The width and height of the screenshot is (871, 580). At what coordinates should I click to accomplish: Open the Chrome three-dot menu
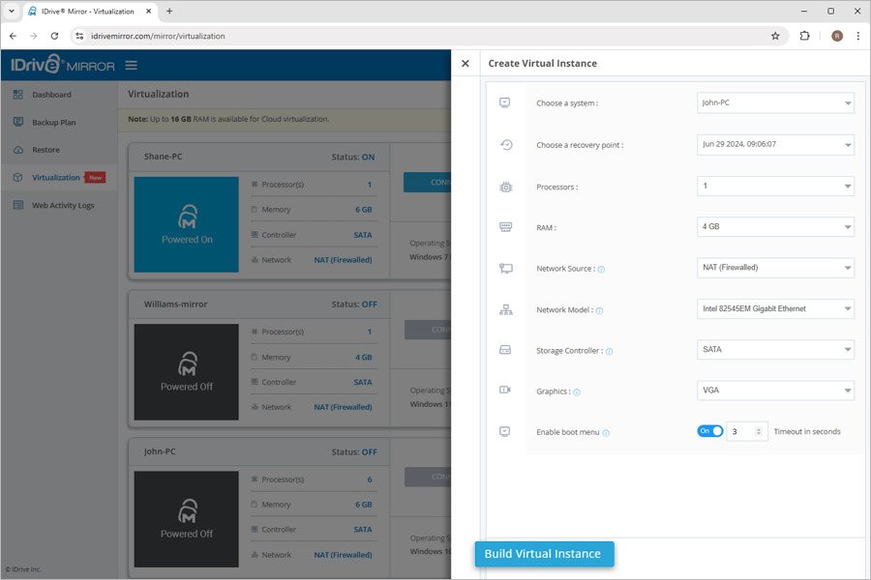pyautogui.click(x=858, y=36)
